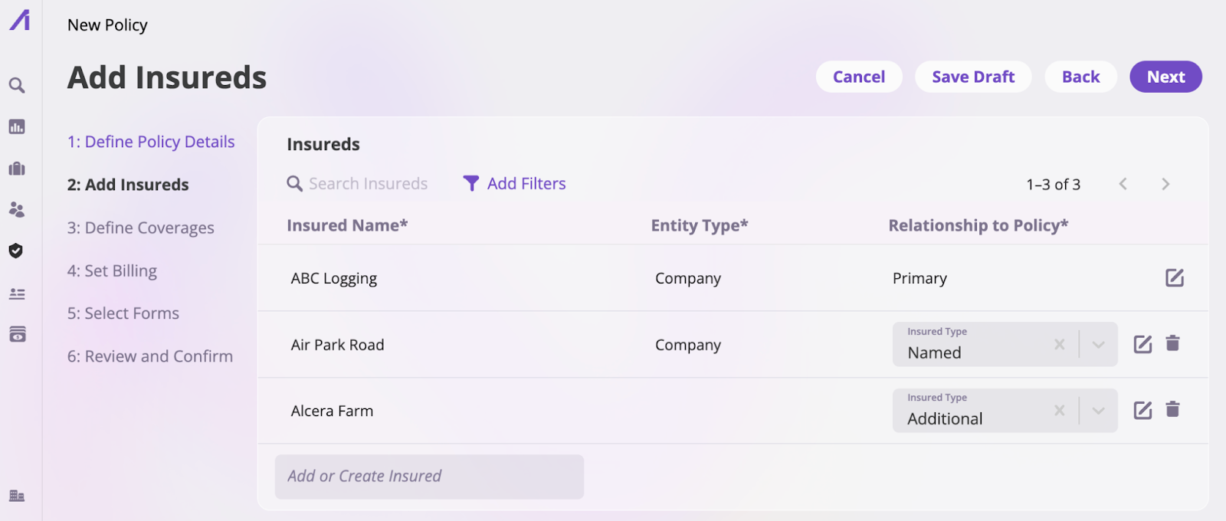1226x521 pixels.
Task: Open the shield policies icon in sidebar
Action: [16, 251]
